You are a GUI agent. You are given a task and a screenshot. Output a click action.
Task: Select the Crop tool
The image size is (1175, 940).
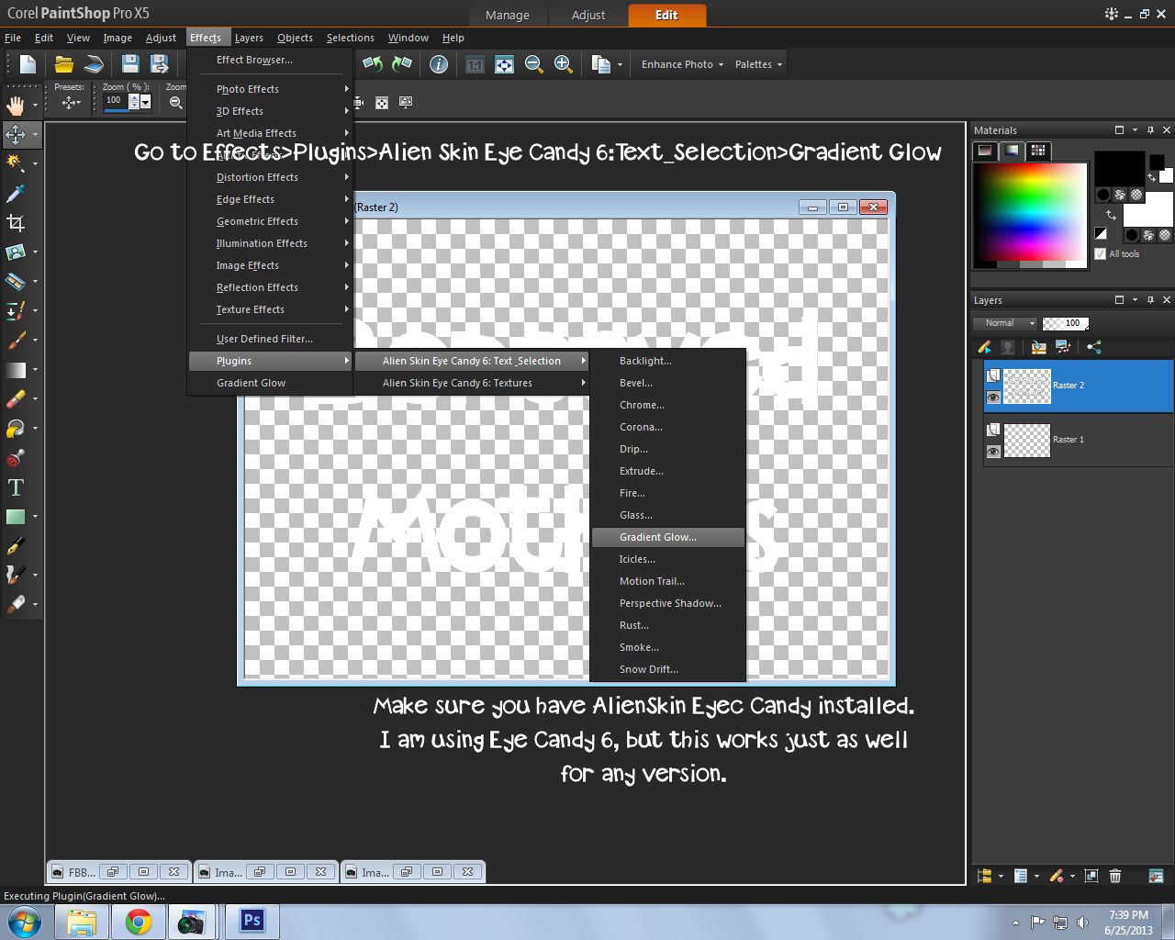pyautogui.click(x=16, y=223)
